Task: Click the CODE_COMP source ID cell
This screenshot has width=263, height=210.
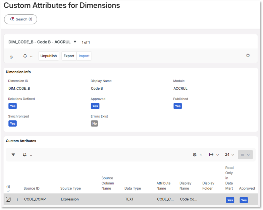Action: pyautogui.click(x=35, y=199)
